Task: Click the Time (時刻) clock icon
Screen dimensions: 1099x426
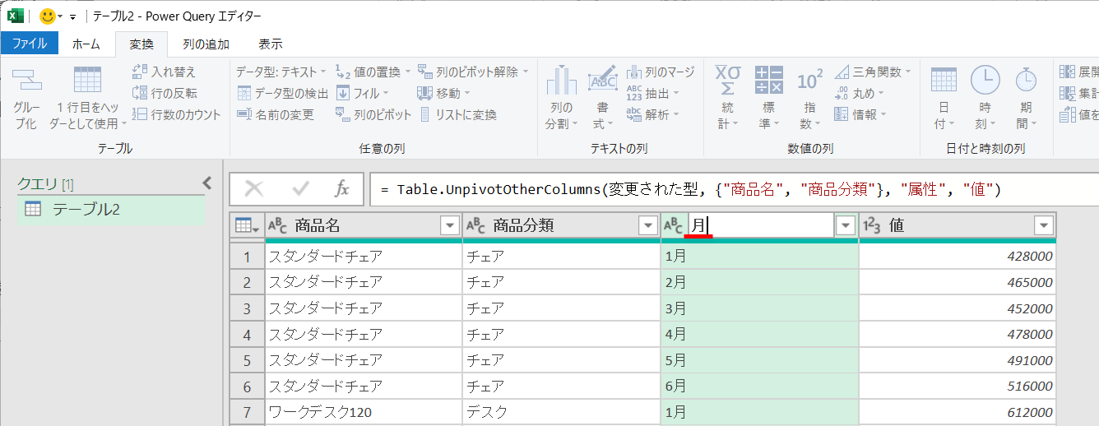Action: point(985,80)
